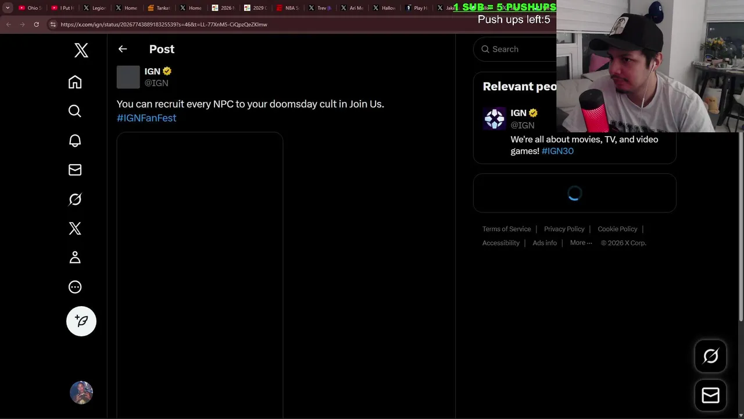Switch to the Play H tab
744x419 pixels.
click(416, 8)
